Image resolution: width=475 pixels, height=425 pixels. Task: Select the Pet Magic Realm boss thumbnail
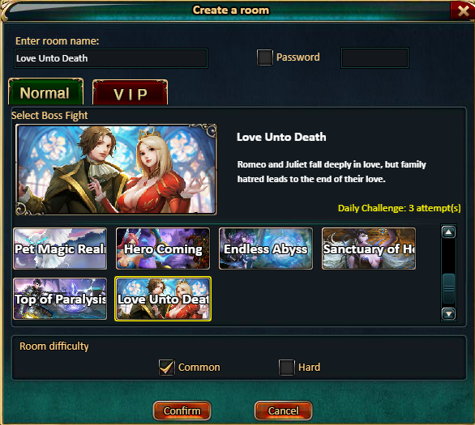point(60,249)
